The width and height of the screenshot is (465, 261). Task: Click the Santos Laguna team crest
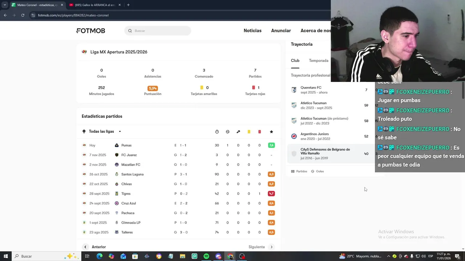117,174
